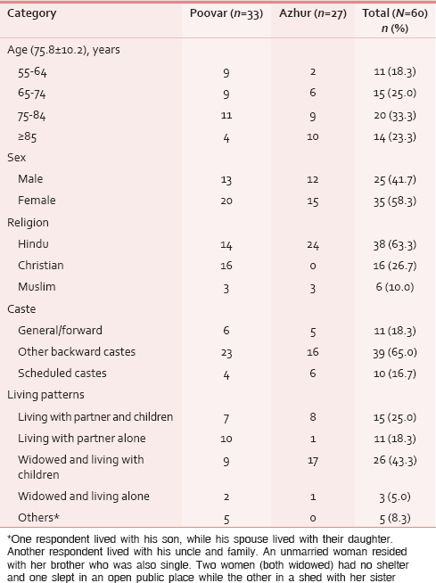Select the Female row label
This screenshot has width=436, height=583.
(37, 201)
